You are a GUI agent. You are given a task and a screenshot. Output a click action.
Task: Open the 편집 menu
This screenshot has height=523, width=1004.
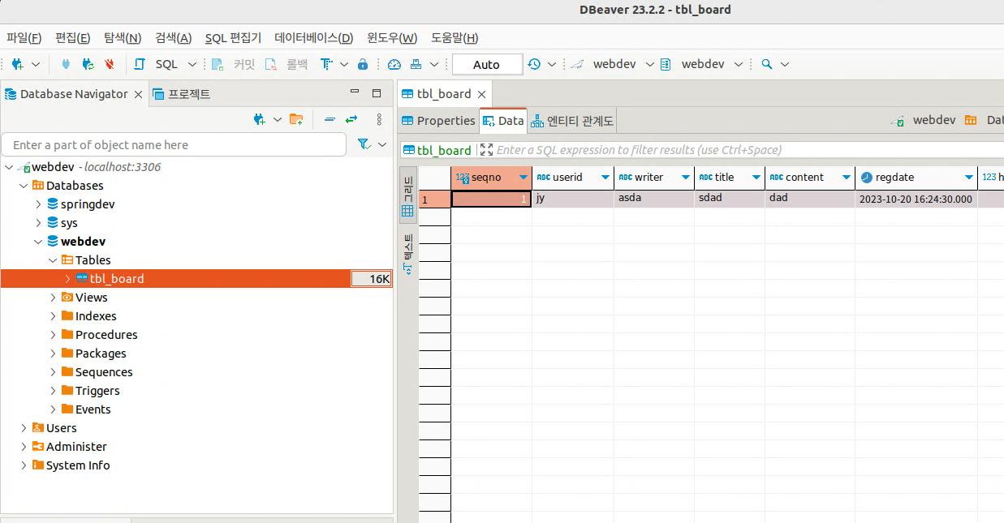[x=72, y=38]
